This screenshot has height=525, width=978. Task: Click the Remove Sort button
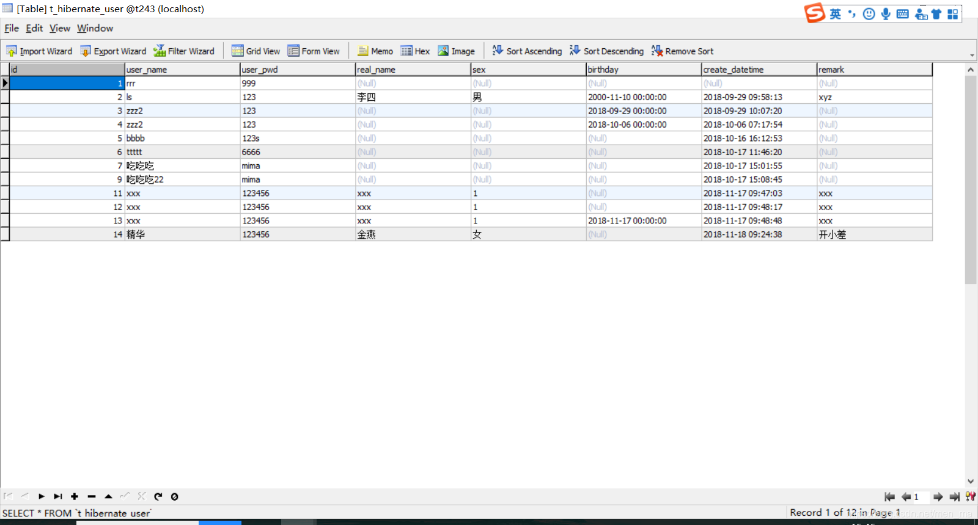pos(682,51)
